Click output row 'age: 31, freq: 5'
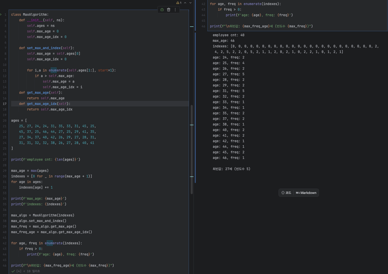388x274 pixels. coord(228,91)
